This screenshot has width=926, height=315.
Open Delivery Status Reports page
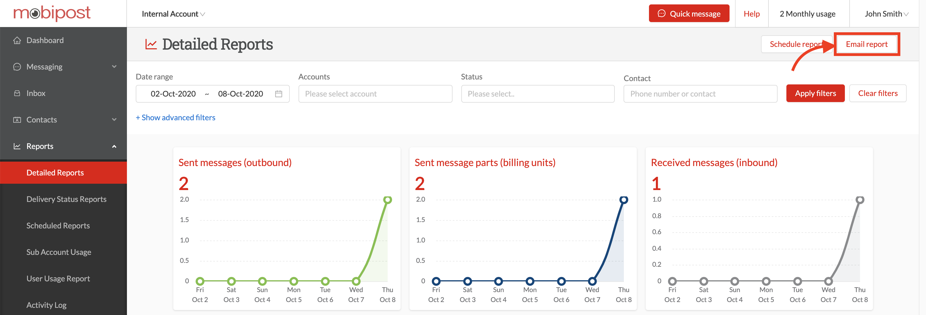point(66,199)
